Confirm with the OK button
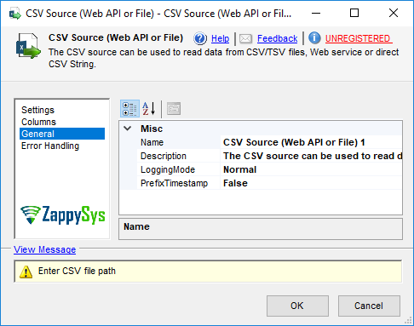414x326 pixels. pos(297,306)
